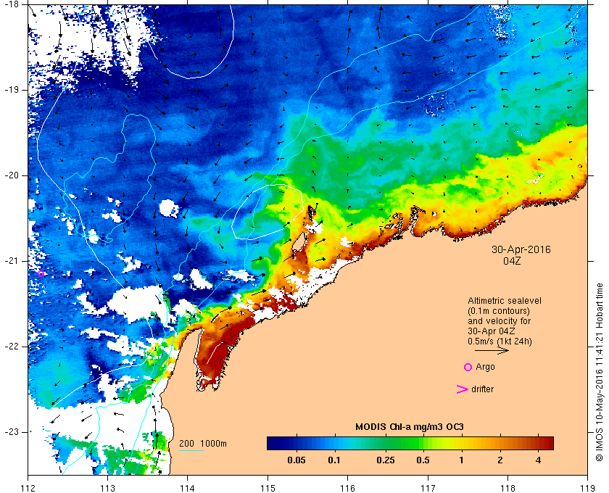The height and width of the screenshot is (493, 609).
Task: Click the round white cloud patch near 113.7E, 20.4S
Action: pyautogui.click(x=168, y=208)
